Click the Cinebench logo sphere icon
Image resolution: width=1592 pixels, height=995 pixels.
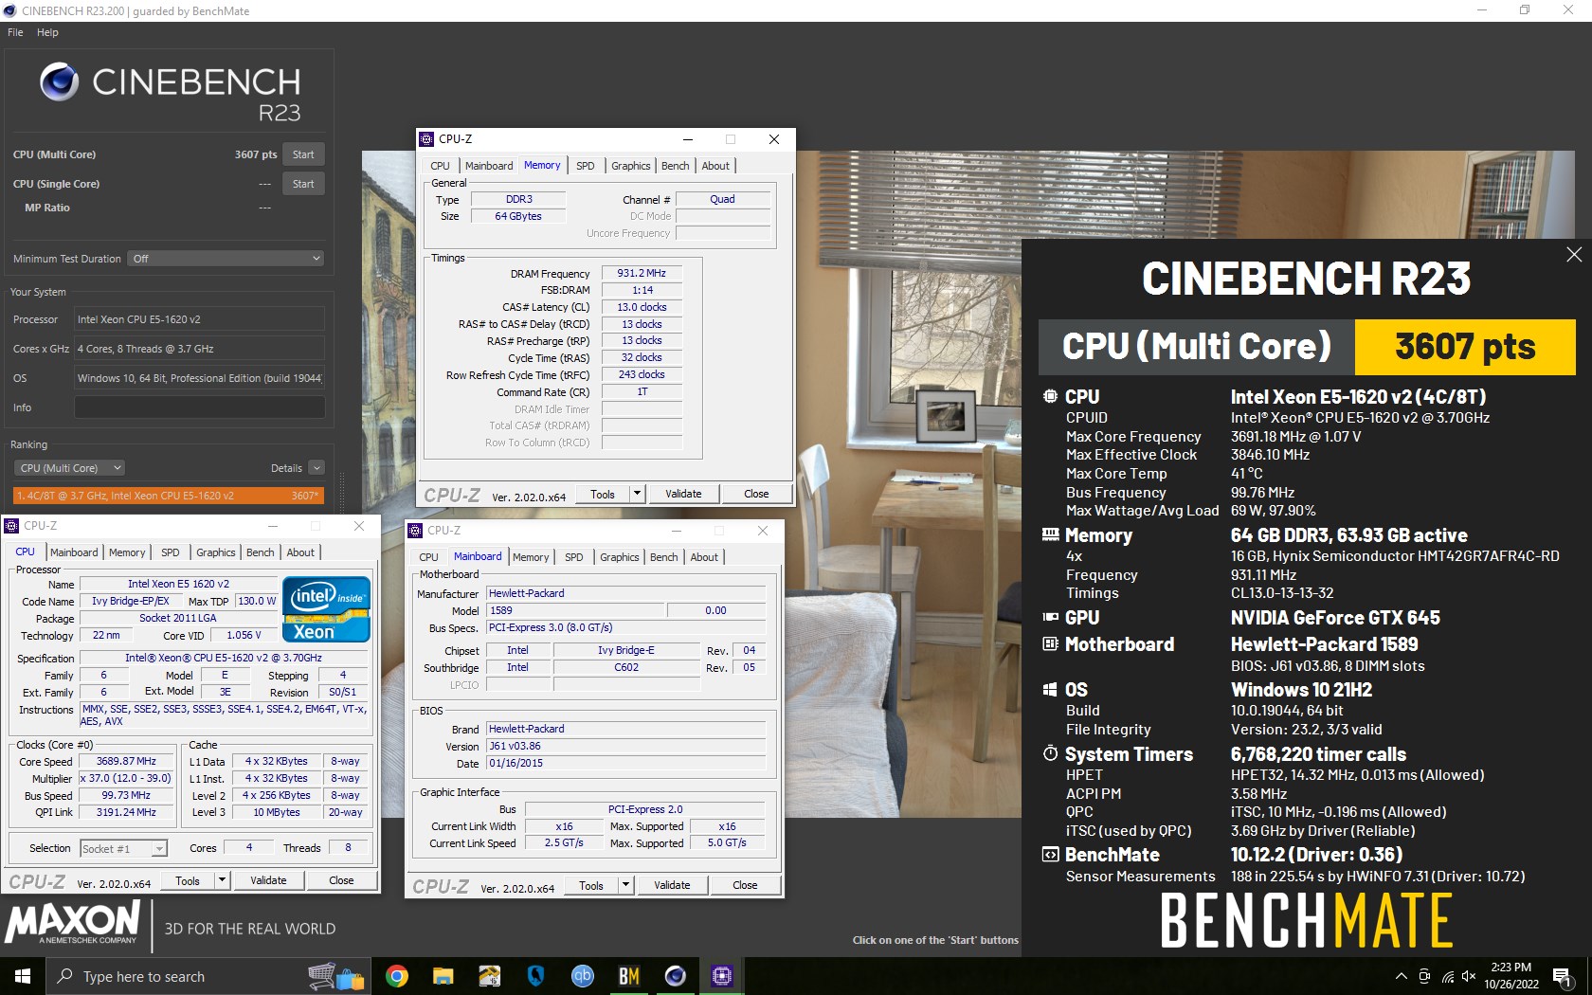click(60, 82)
